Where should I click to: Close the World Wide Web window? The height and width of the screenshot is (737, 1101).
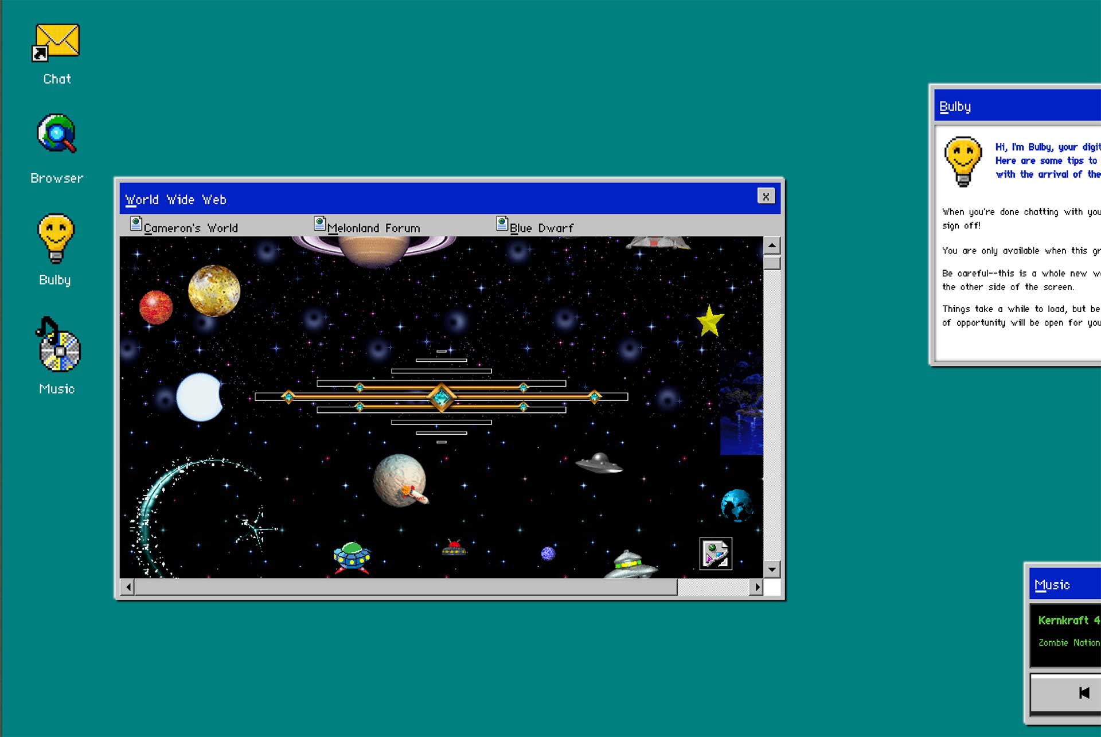coord(766,196)
